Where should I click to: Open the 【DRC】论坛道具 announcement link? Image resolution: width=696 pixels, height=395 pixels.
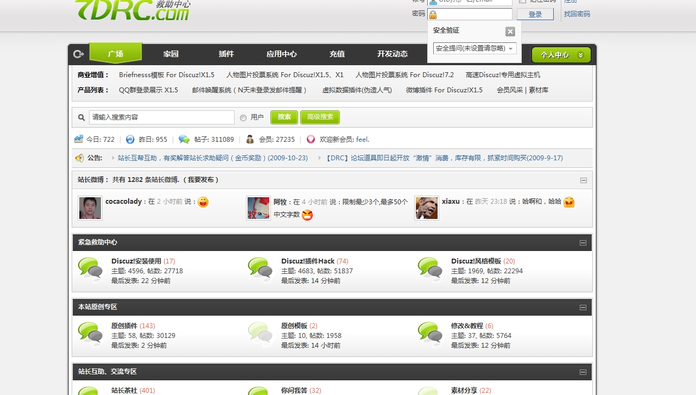[444, 158]
